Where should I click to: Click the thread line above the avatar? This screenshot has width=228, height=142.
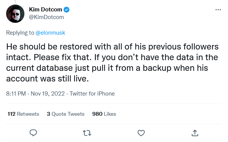point(15,2)
